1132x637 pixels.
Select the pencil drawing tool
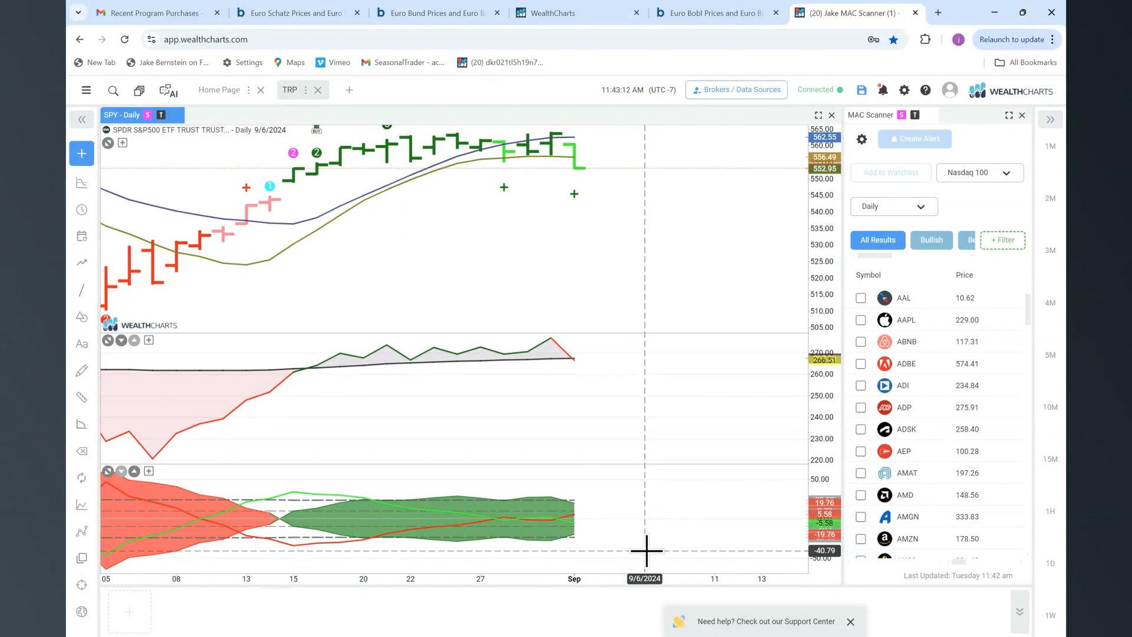tap(81, 370)
